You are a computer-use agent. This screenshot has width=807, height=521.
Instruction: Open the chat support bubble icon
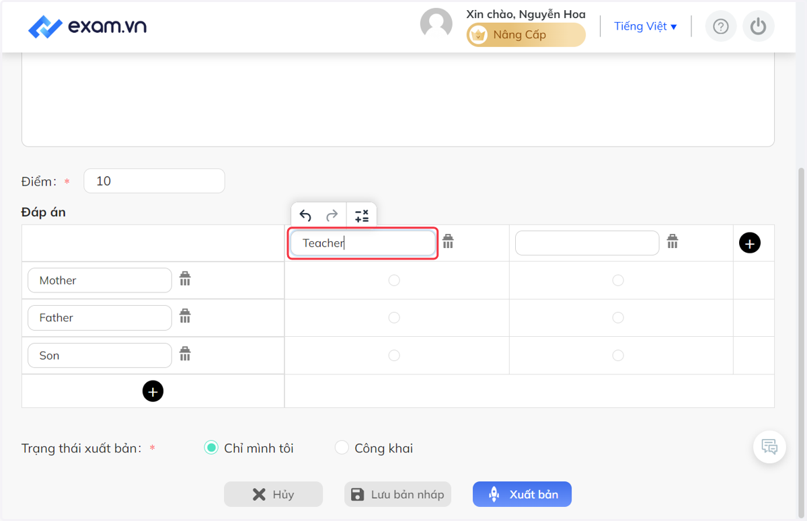click(770, 446)
